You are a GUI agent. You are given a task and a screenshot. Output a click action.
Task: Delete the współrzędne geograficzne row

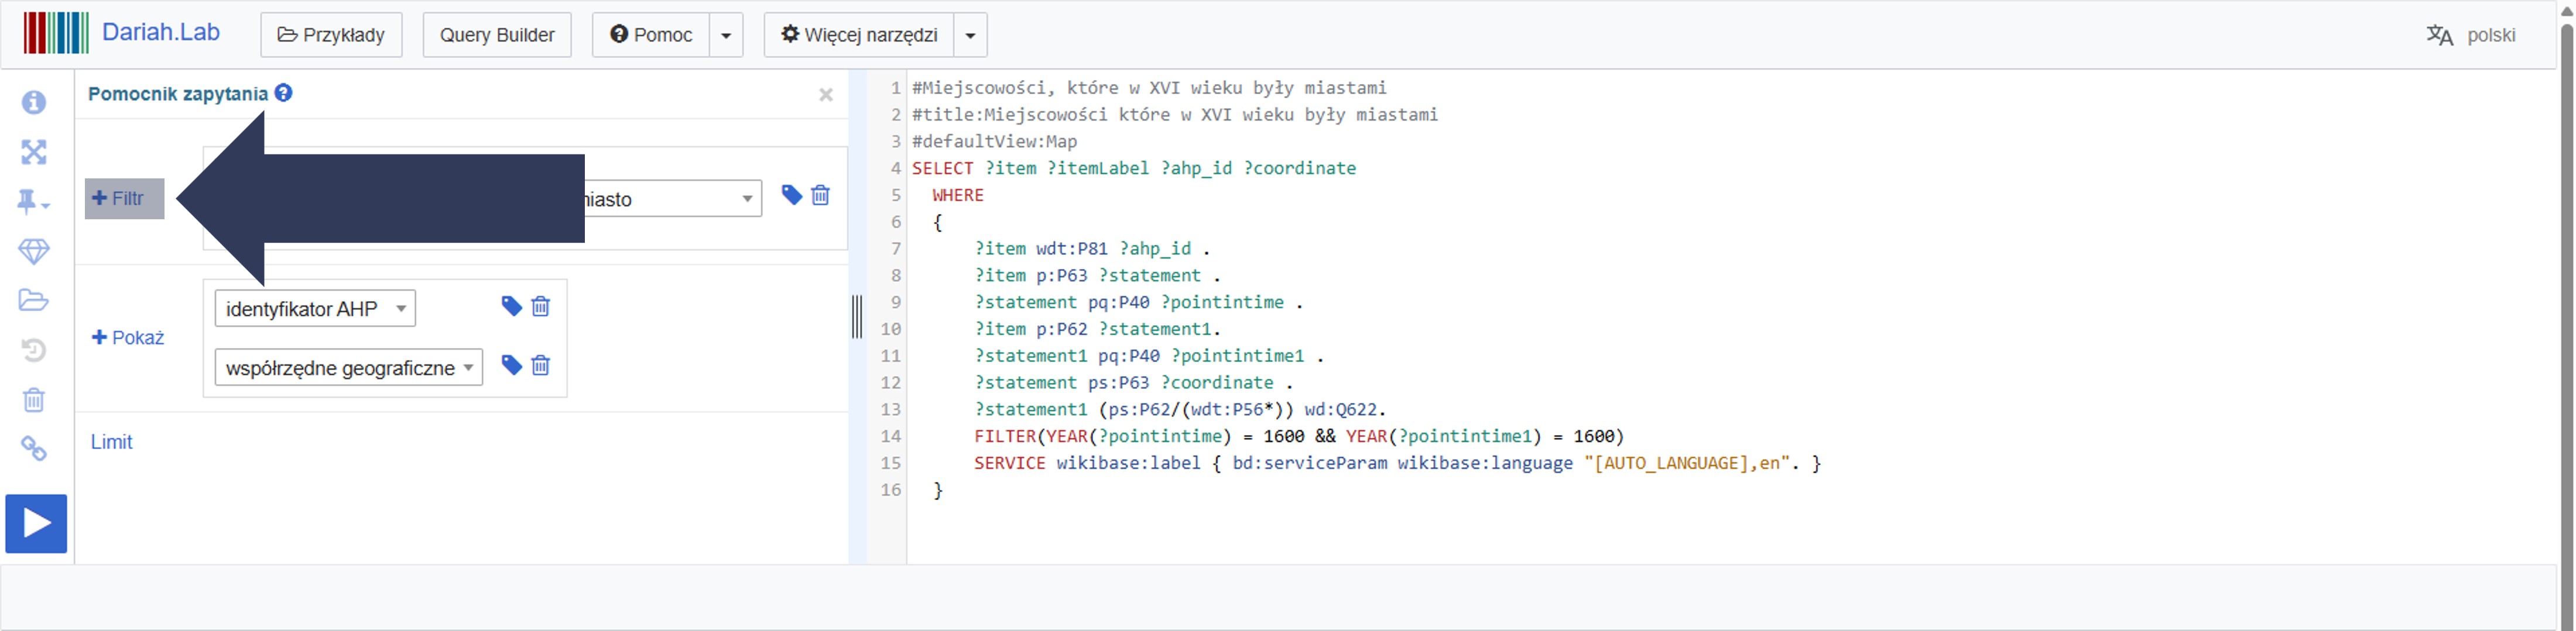coord(541,366)
